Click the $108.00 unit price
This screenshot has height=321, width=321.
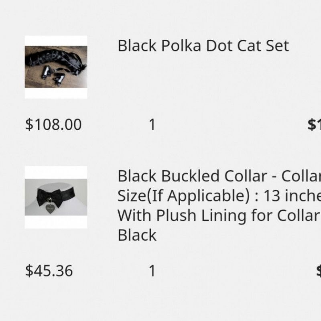(53, 125)
